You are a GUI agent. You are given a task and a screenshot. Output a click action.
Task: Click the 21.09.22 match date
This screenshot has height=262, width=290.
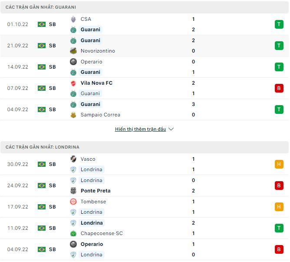point(18,46)
